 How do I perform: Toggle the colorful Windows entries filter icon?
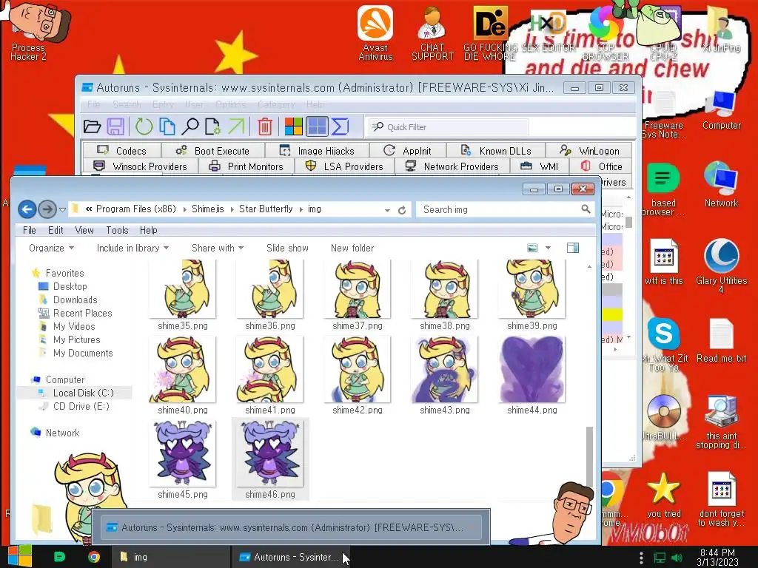tap(293, 126)
